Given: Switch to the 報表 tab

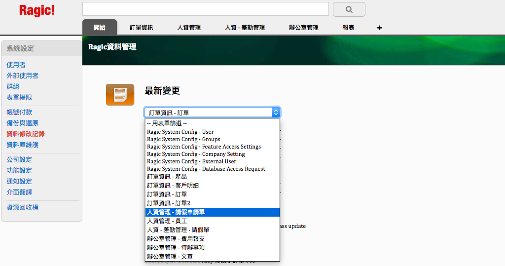Looking at the screenshot, I should 348,28.
